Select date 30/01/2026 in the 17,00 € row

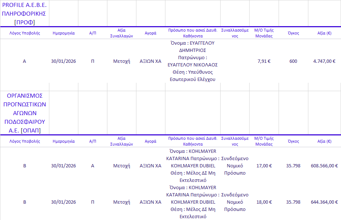pos(63,166)
